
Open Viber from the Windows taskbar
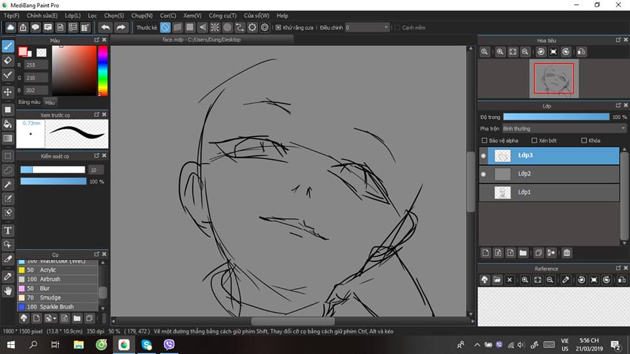(169, 344)
